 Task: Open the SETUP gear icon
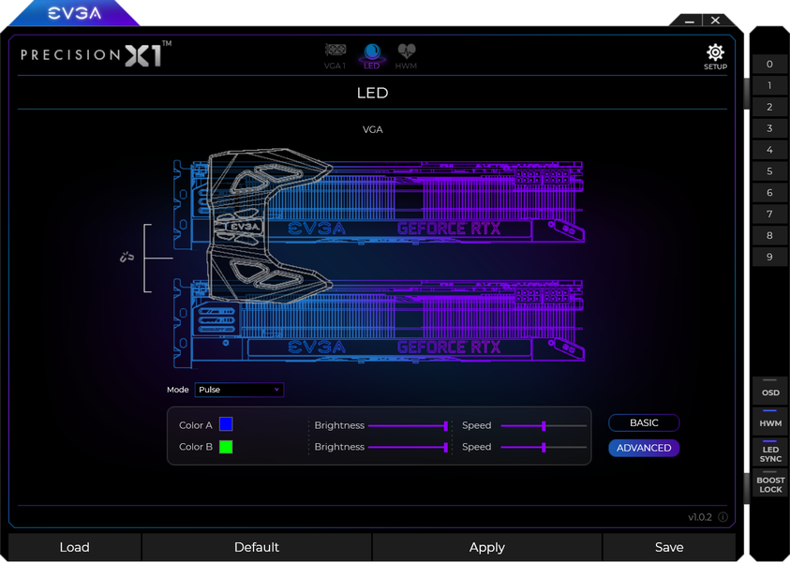(715, 57)
